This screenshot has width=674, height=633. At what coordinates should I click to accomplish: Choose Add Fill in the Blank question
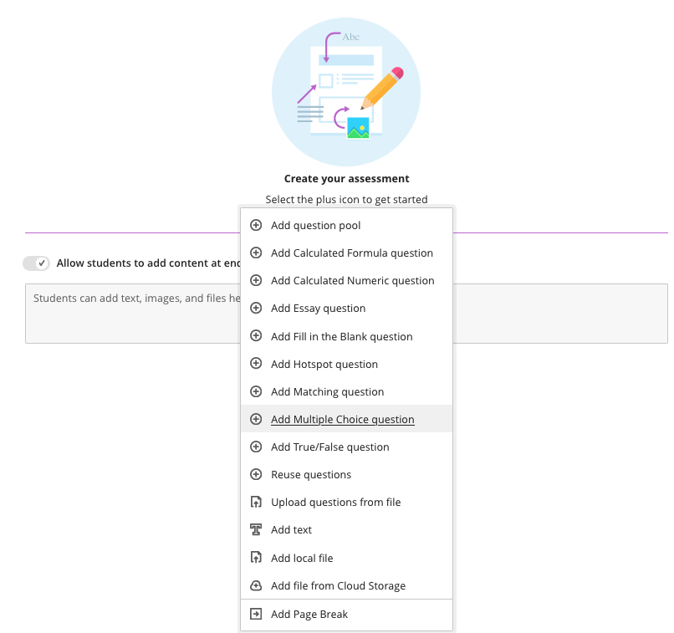[x=342, y=336]
